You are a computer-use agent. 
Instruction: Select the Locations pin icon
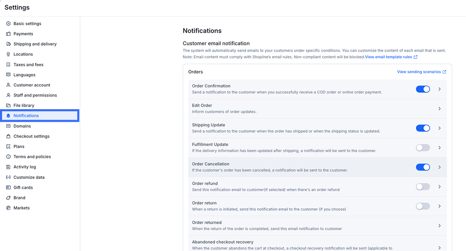(8, 54)
